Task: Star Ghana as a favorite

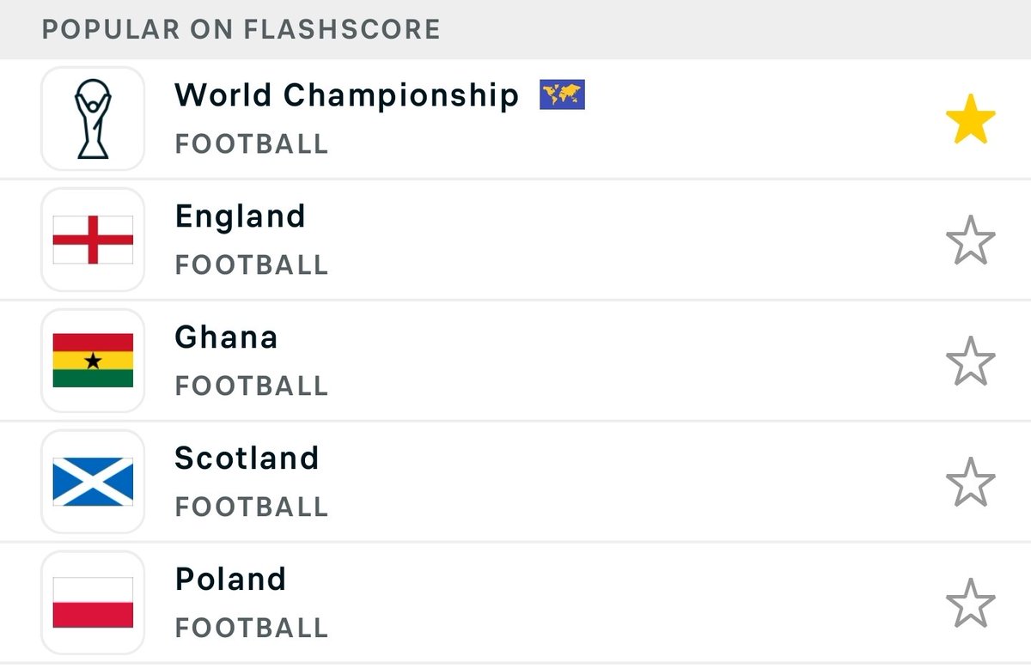Action: pos(970,361)
